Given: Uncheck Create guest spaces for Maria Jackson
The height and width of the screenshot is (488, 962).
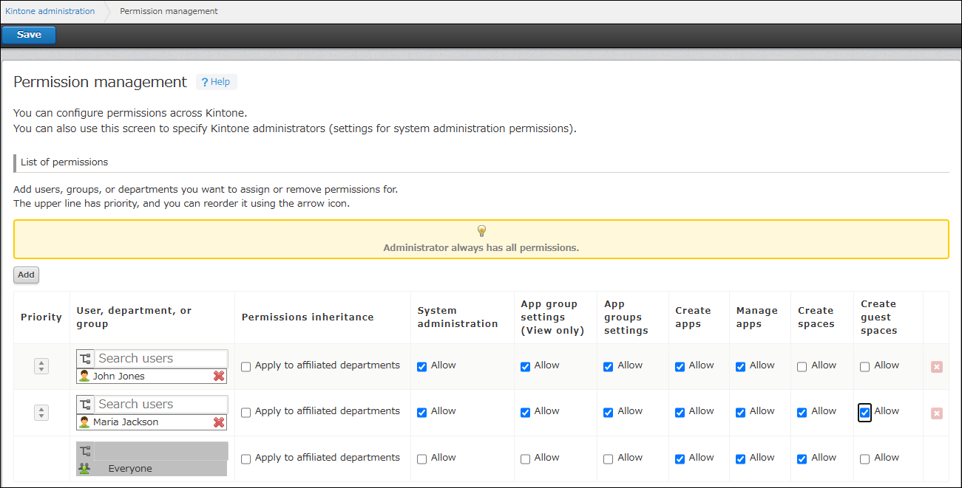Looking at the screenshot, I should click(x=864, y=412).
